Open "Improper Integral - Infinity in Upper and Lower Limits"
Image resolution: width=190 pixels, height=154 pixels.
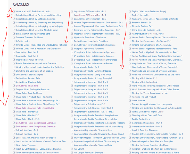coord(100,138)
